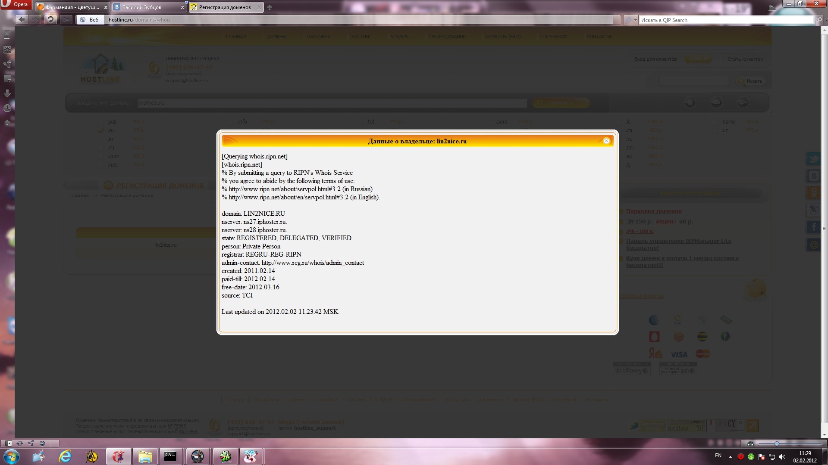Toggle Opera panels from status bar icon
The image size is (828, 465).
(x=9, y=443)
